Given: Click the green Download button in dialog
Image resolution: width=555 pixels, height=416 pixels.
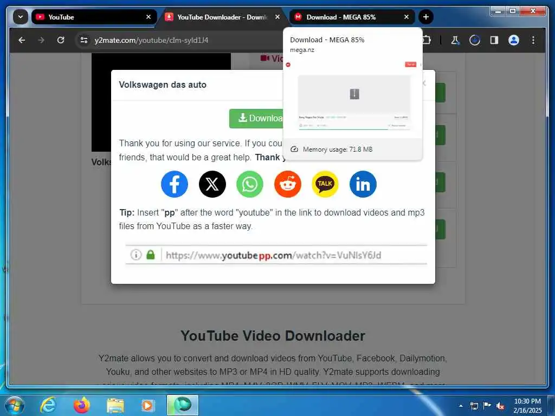Looking at the screenshot, I should click(256, 119).
